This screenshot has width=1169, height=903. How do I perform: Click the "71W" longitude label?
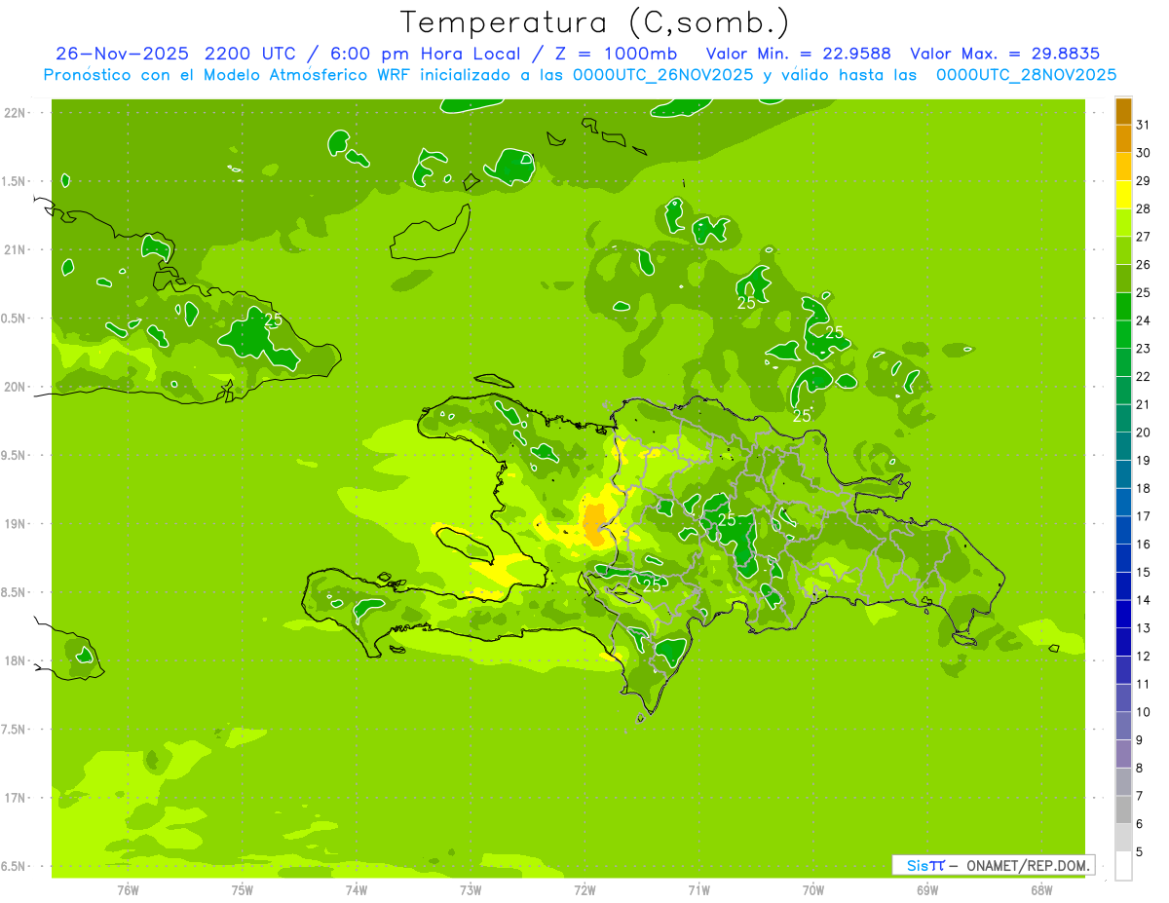click(x=698, y=890)
